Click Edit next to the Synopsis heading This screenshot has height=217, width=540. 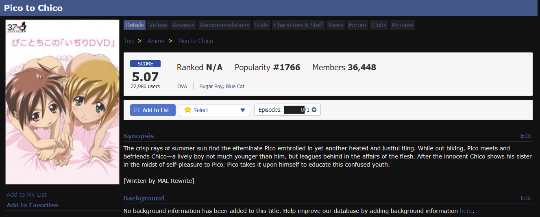(526, 136)
